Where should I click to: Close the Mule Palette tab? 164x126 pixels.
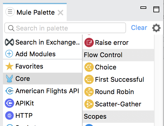60,13
